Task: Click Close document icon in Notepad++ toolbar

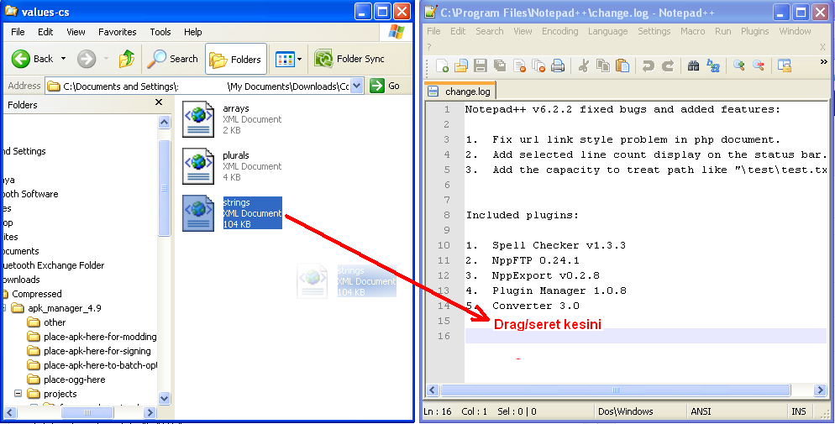Action: (x=519, y=65)
